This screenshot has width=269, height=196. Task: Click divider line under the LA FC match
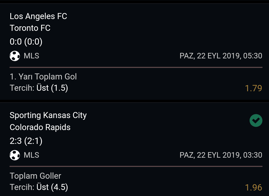136,67
